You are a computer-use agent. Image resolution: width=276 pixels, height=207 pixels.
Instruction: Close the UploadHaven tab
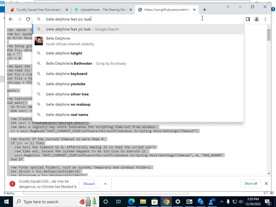tap(131, 10)
